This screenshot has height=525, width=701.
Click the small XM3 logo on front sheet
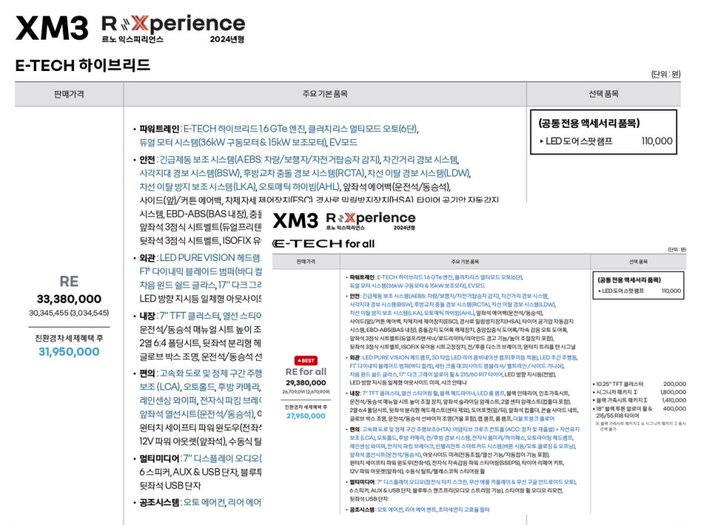pyautogui.click(x=296, y=221)
